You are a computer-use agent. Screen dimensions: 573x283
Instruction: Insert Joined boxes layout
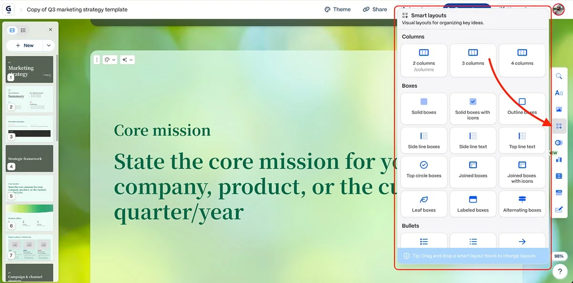click(473, 172)
